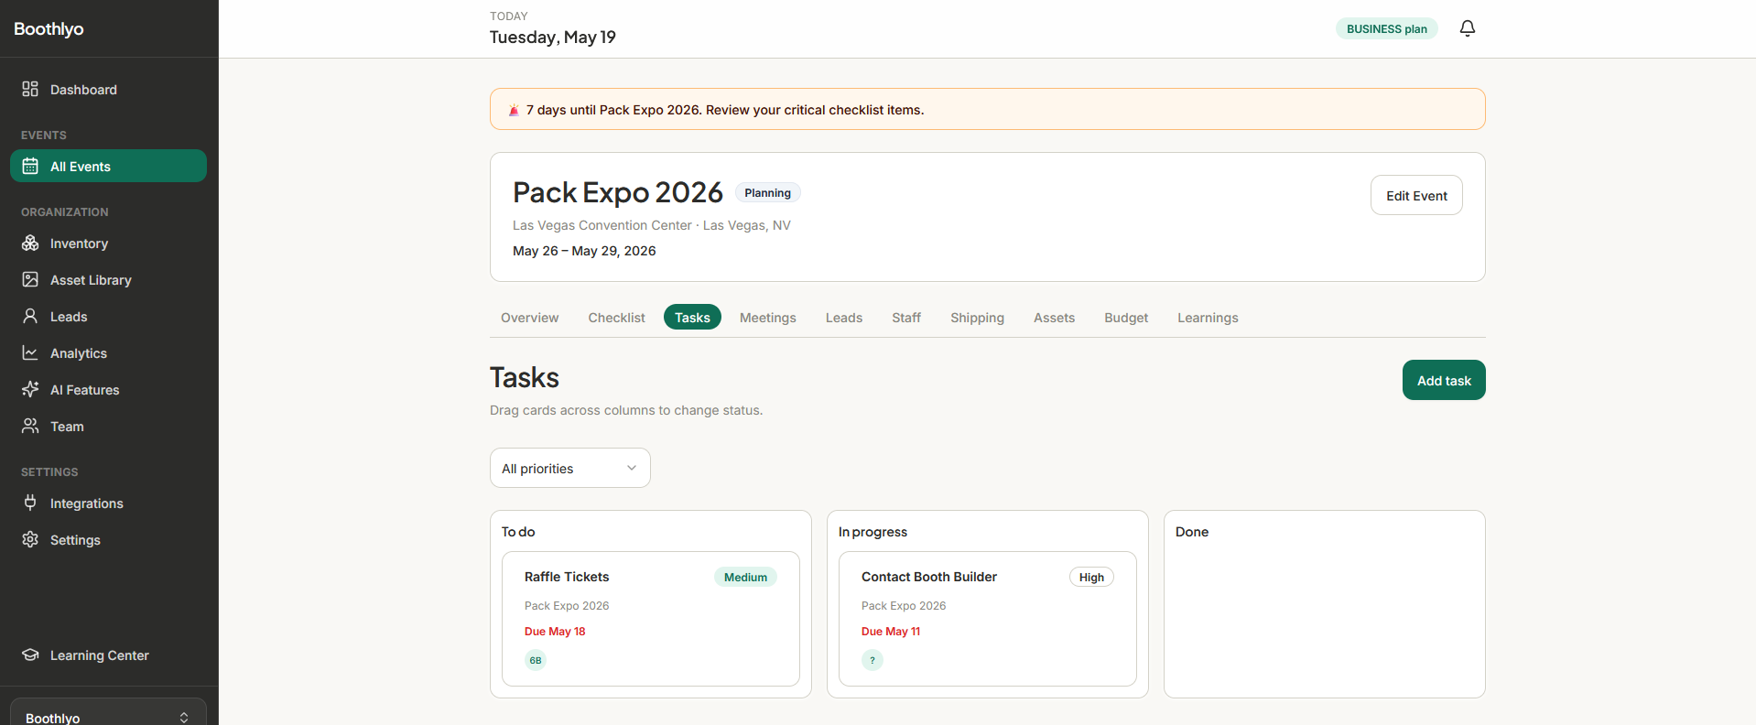Switch to the Overview tab

529,318
